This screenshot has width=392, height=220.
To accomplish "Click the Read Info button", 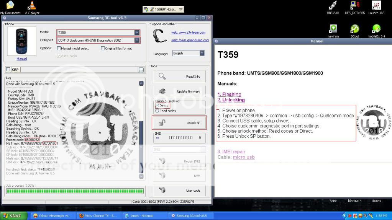I will 179,77.
